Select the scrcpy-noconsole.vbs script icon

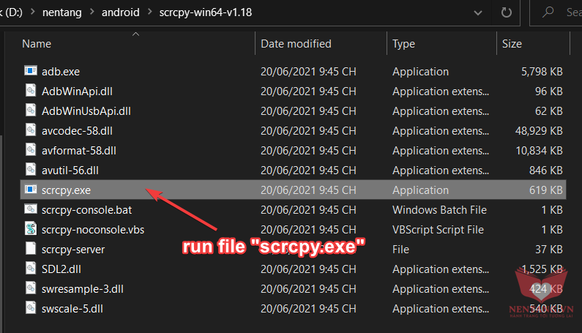[30, 229]
